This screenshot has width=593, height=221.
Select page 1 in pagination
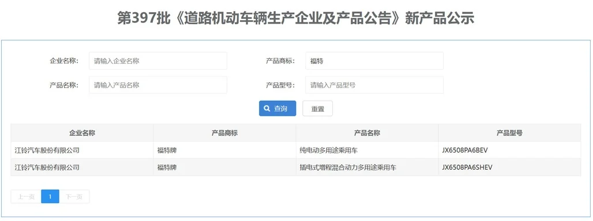click(x=50, y=196)
